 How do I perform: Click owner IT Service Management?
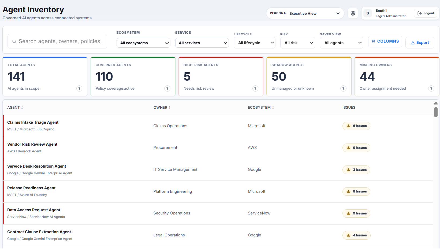click(x=175, y=169)
